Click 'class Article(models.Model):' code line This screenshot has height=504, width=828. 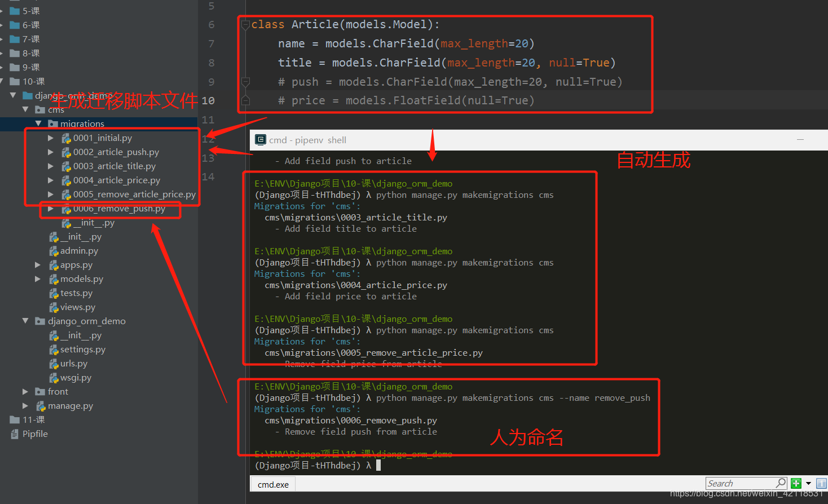click(345, 24)
